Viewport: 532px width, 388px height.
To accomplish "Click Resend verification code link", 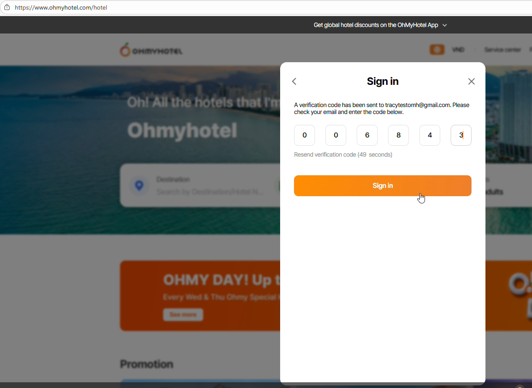I will (x=343, y=154).
